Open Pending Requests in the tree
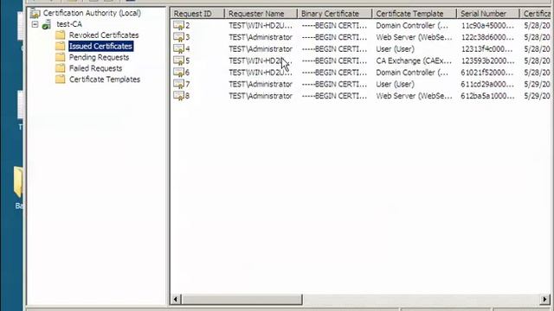 pos(99,57)
